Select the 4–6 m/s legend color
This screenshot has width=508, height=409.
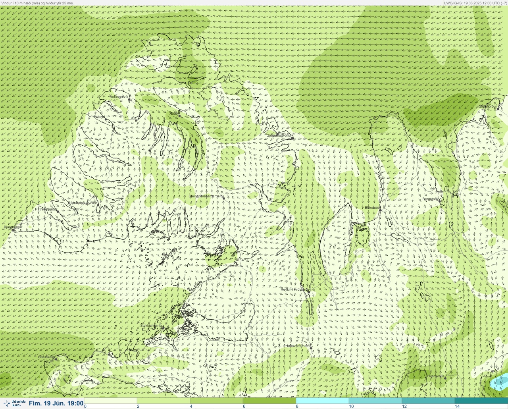[216, 401]
